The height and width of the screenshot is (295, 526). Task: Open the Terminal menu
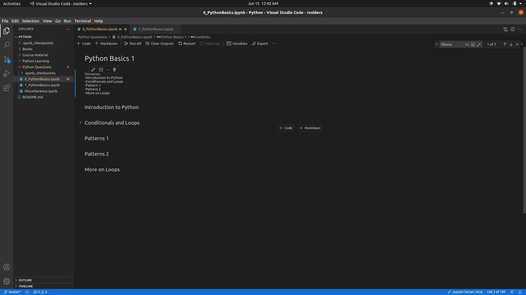click(x=82, y=21)
